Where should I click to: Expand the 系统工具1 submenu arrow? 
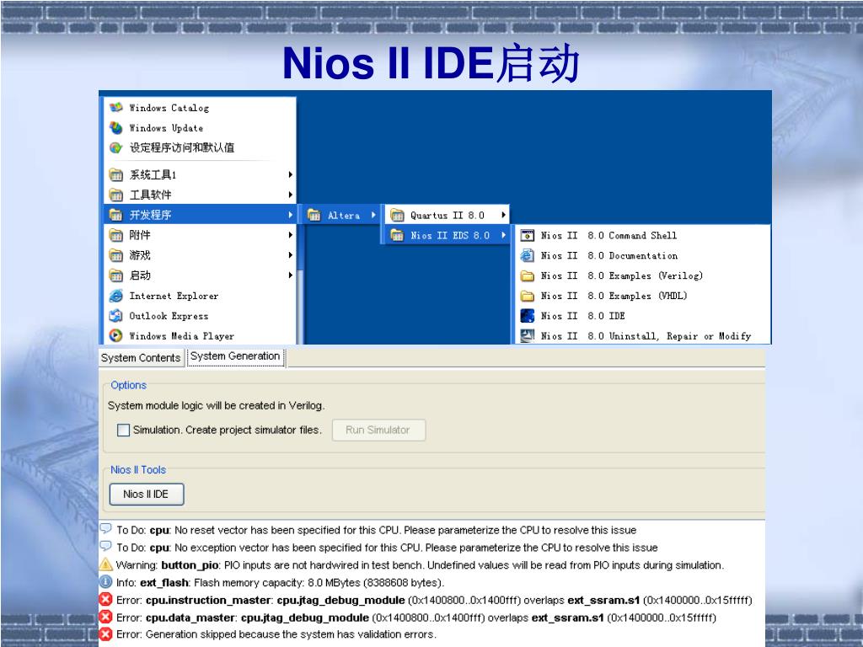(x=290, y=175)
